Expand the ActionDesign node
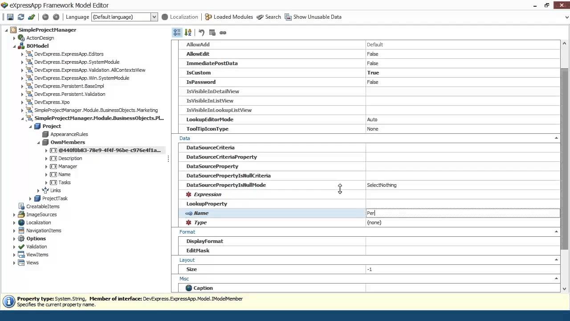 [x=14, y=38]
